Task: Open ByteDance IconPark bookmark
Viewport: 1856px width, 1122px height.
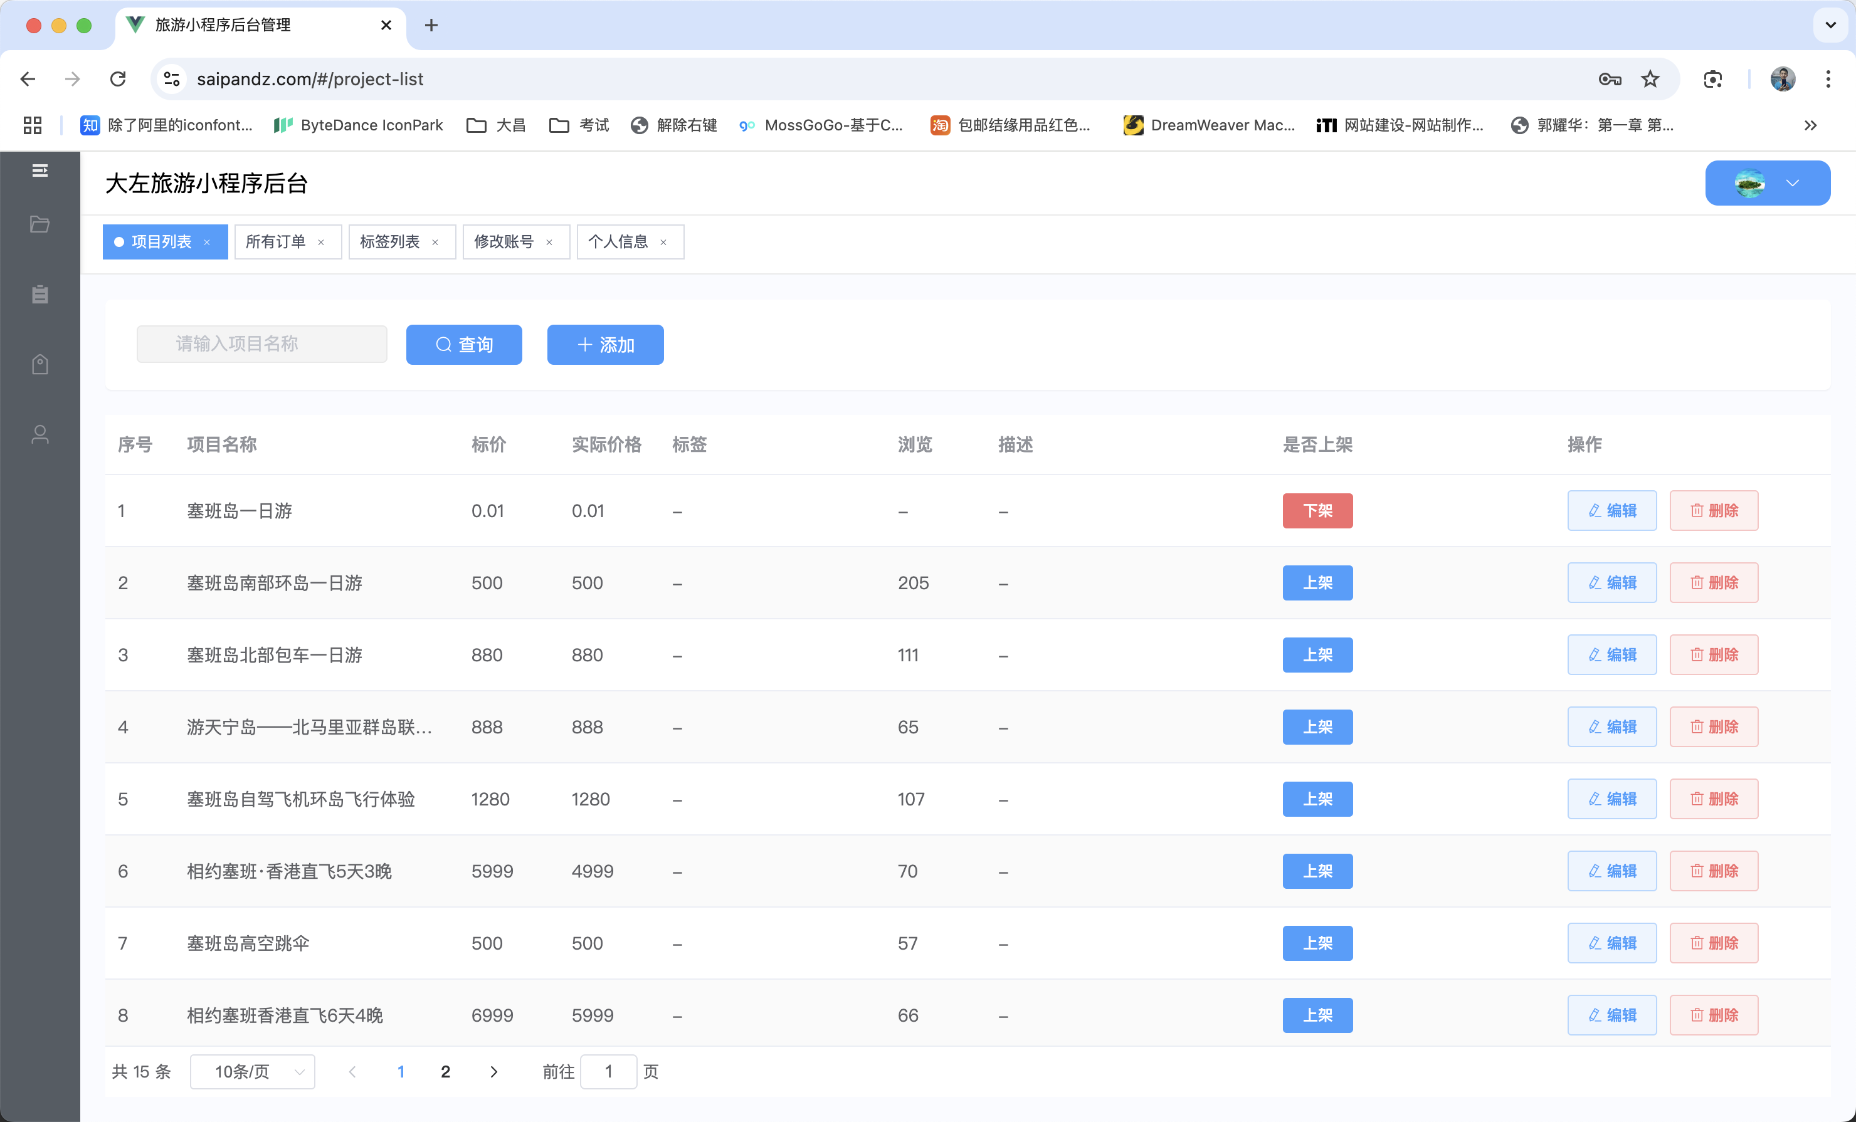Action: (x=359, y=125)
